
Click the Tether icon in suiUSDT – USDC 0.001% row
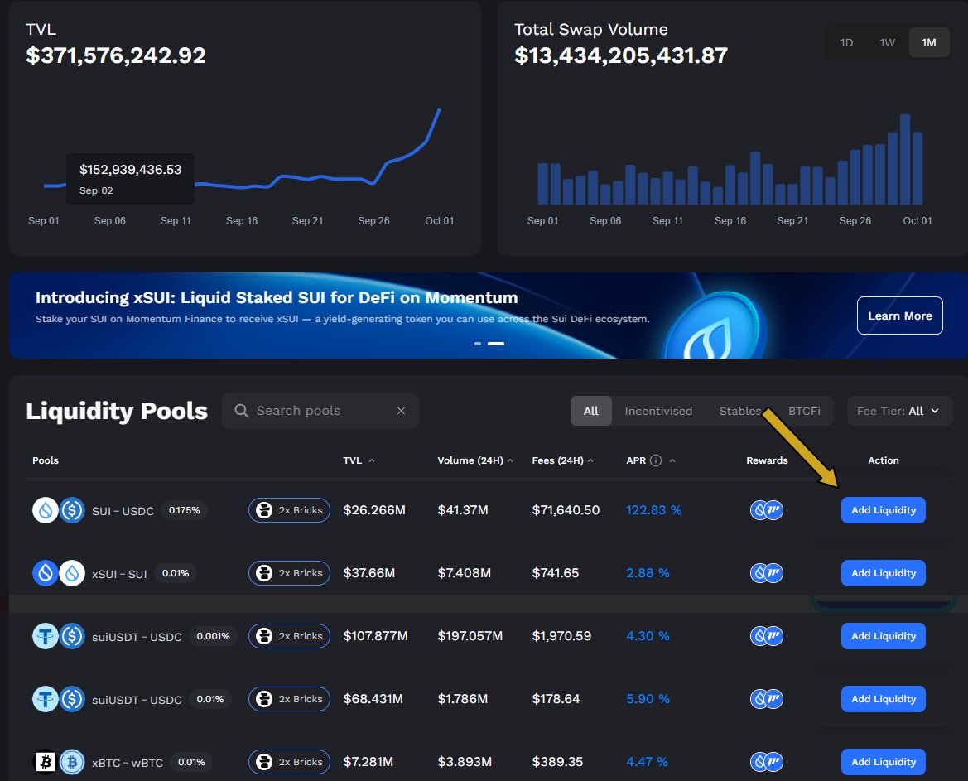click(x=45, y=637)
